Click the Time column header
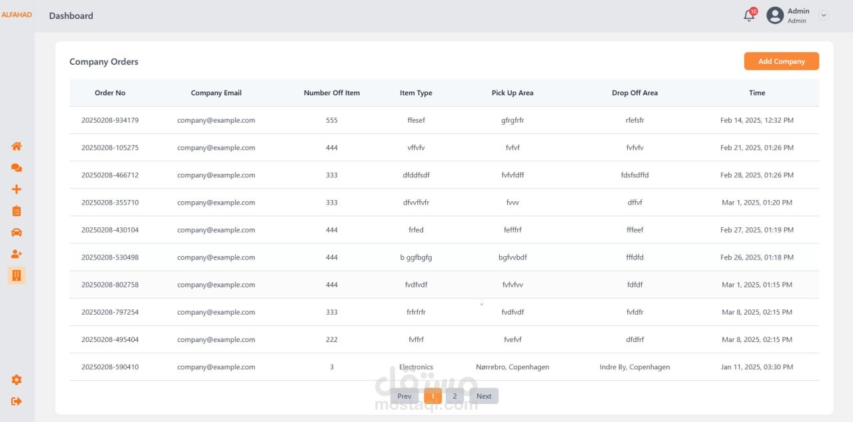The width and height of the screenshot is (853, 422). (x=756, y=93)
